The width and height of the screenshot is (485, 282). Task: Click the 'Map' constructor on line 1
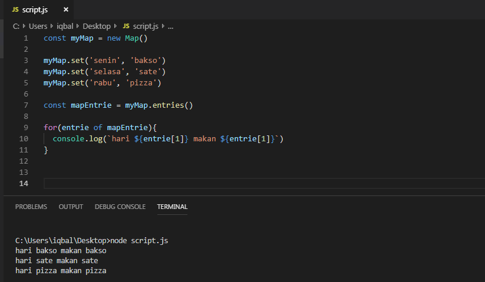(x=132, y=38)
